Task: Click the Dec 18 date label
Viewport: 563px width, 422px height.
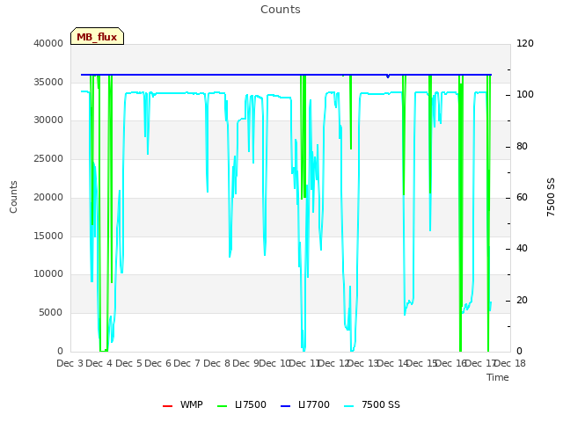Action: [x=510, y=363]
